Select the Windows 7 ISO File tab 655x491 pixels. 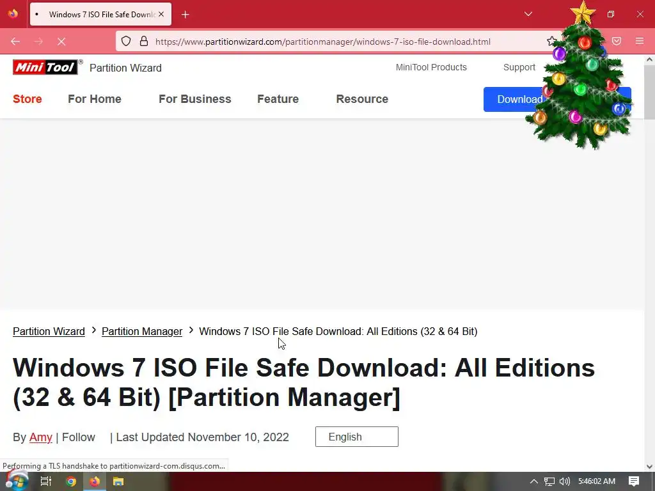[x=100, y=14]
